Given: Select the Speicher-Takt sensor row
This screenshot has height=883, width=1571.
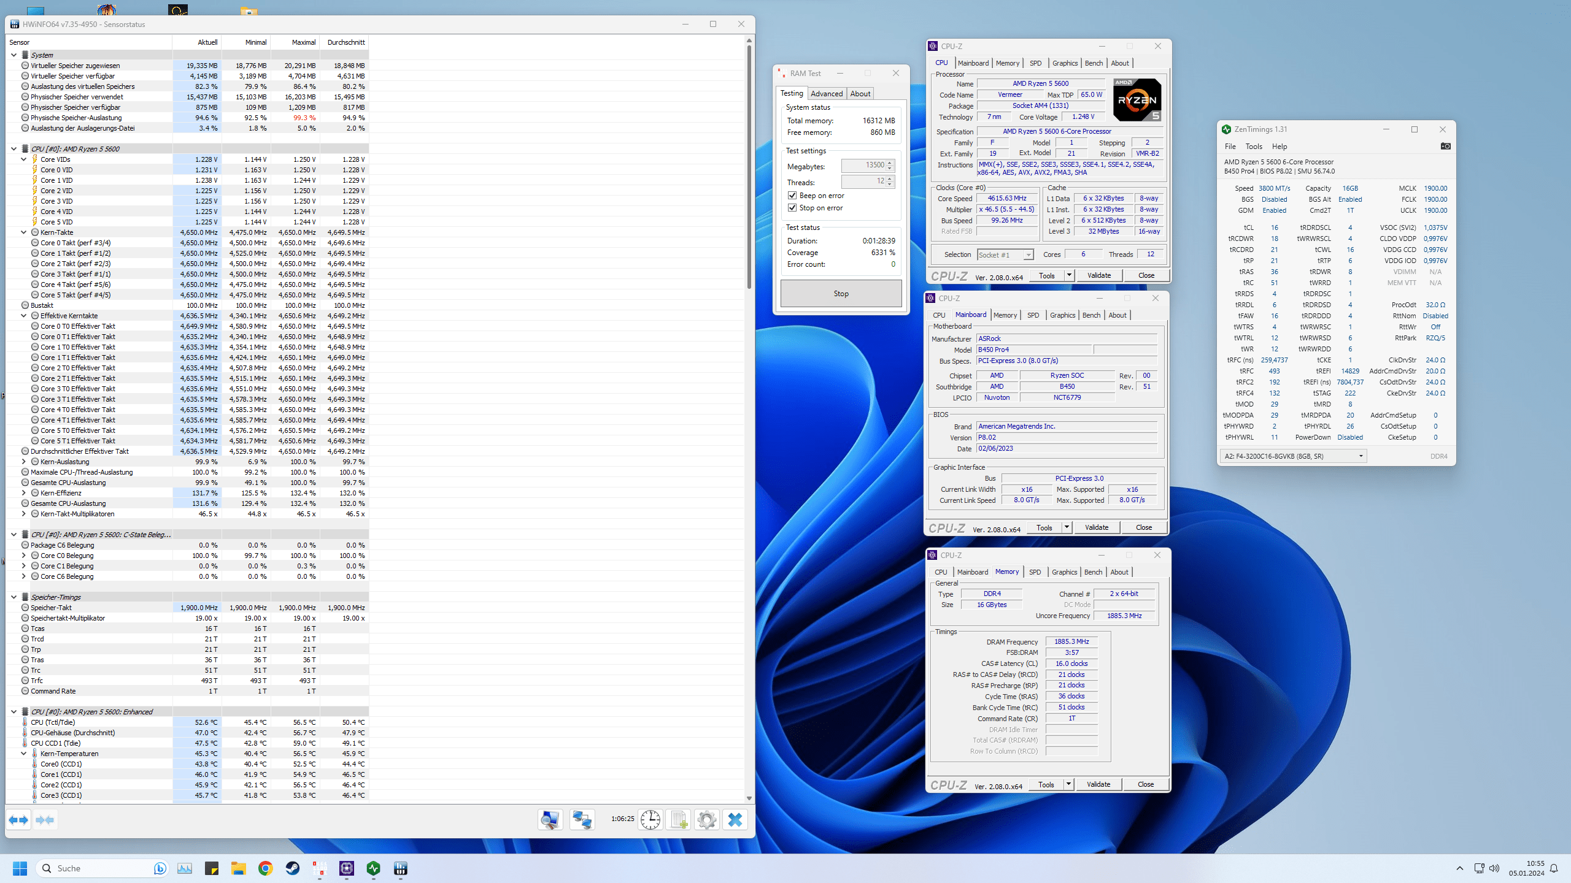Looking at the screenshot, I should tap(187, 608).
